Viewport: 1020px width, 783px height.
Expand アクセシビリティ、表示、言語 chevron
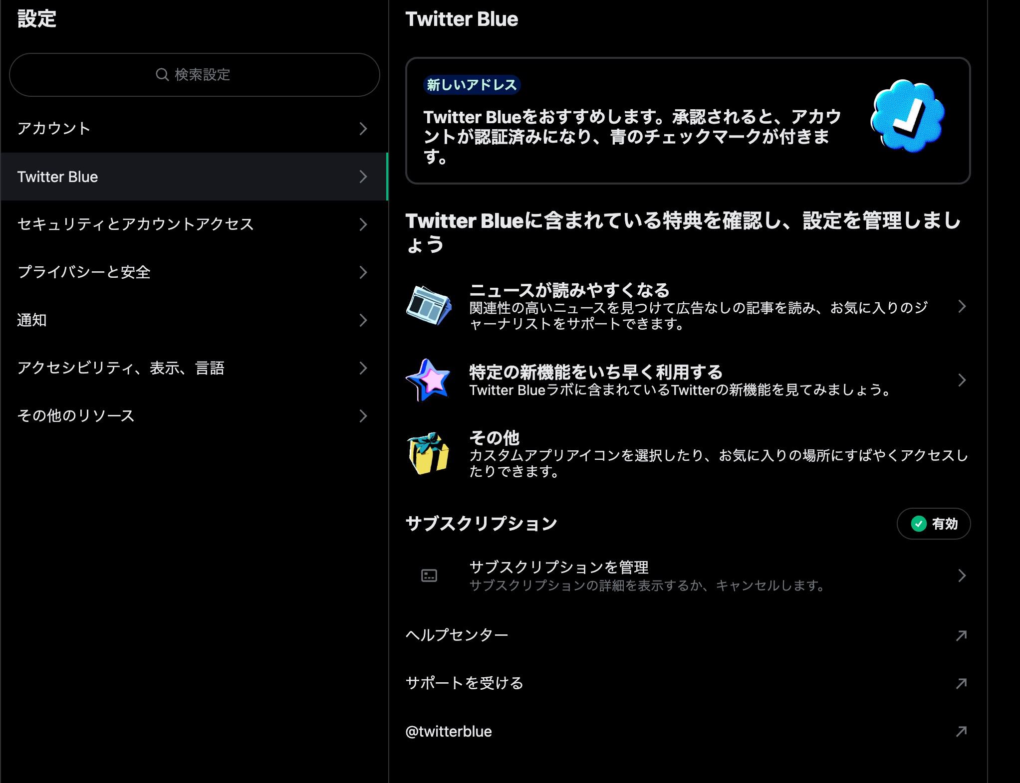coord(363,368)
